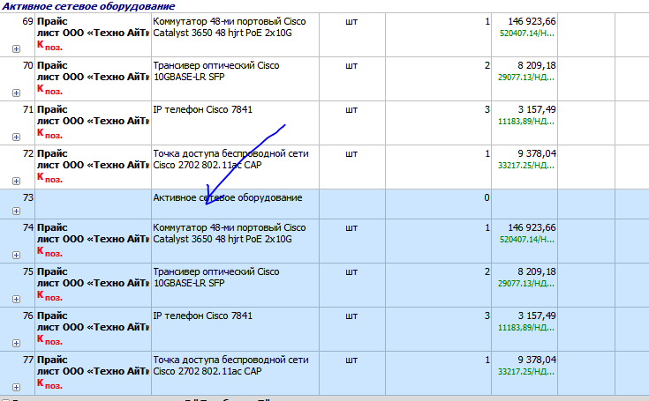Click quantity 0 in row 73
The height and width of the screenshot is (401, 649).
487,197
